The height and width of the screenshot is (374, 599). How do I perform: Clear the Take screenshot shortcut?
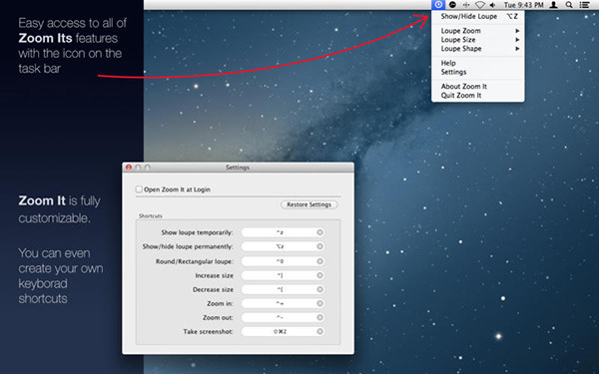click(x=319, y=332)
